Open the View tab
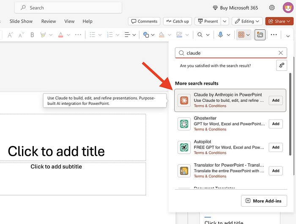This screenshot has width=296, height=224. click(x=69, y=21)
